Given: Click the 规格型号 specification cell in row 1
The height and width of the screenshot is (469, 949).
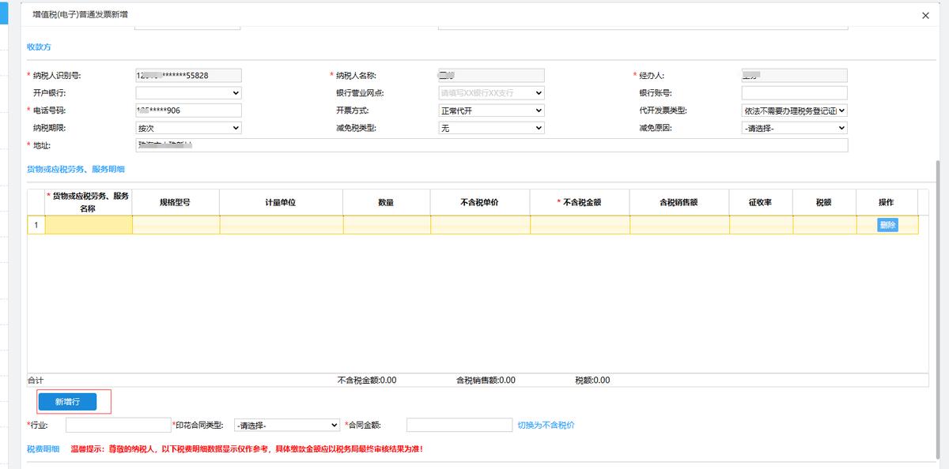Looking at the screenshot, I should coord(175,224).
